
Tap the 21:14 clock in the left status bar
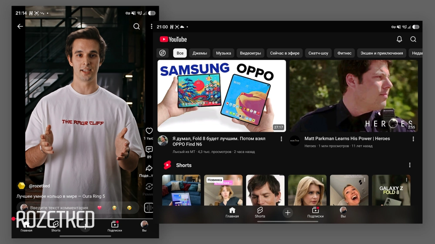[x=21, y=13]
